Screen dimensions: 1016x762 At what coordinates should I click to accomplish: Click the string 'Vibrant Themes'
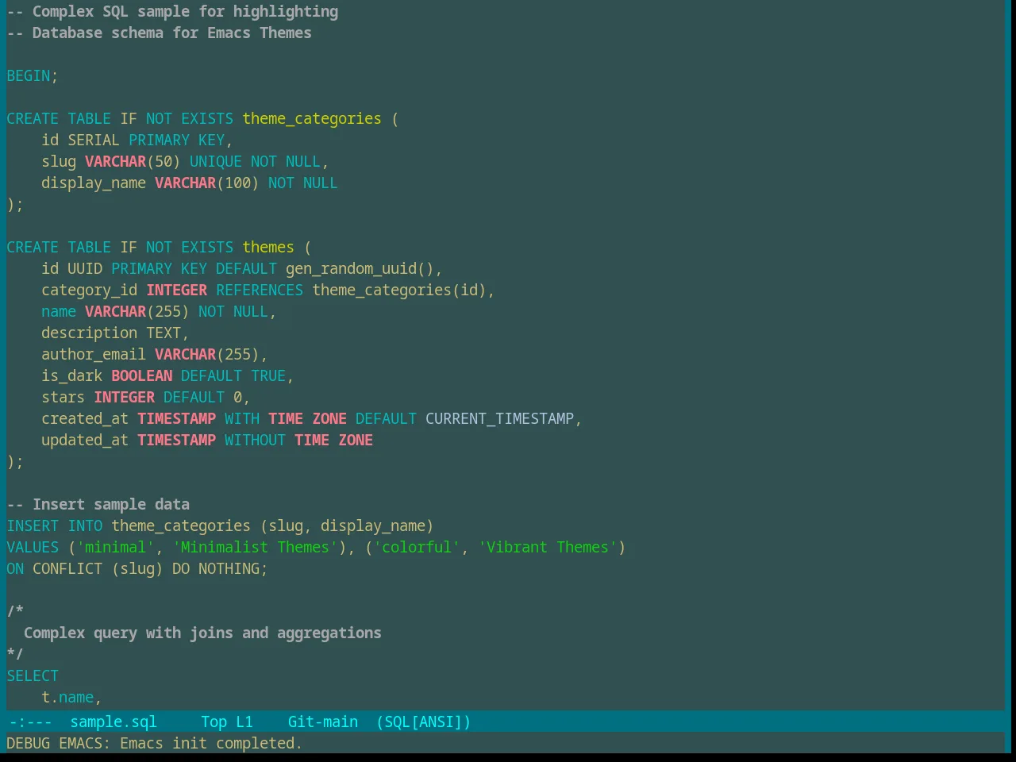(x=548, y=547)
